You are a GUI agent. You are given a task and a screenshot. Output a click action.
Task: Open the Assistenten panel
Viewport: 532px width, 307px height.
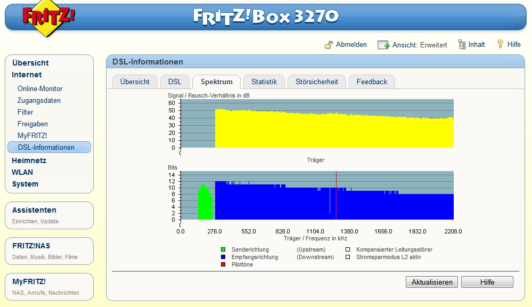pos(49,215)
